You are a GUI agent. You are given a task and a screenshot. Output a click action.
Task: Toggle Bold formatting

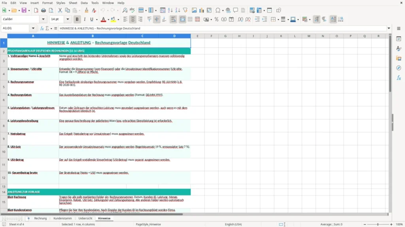click(77, 19)
